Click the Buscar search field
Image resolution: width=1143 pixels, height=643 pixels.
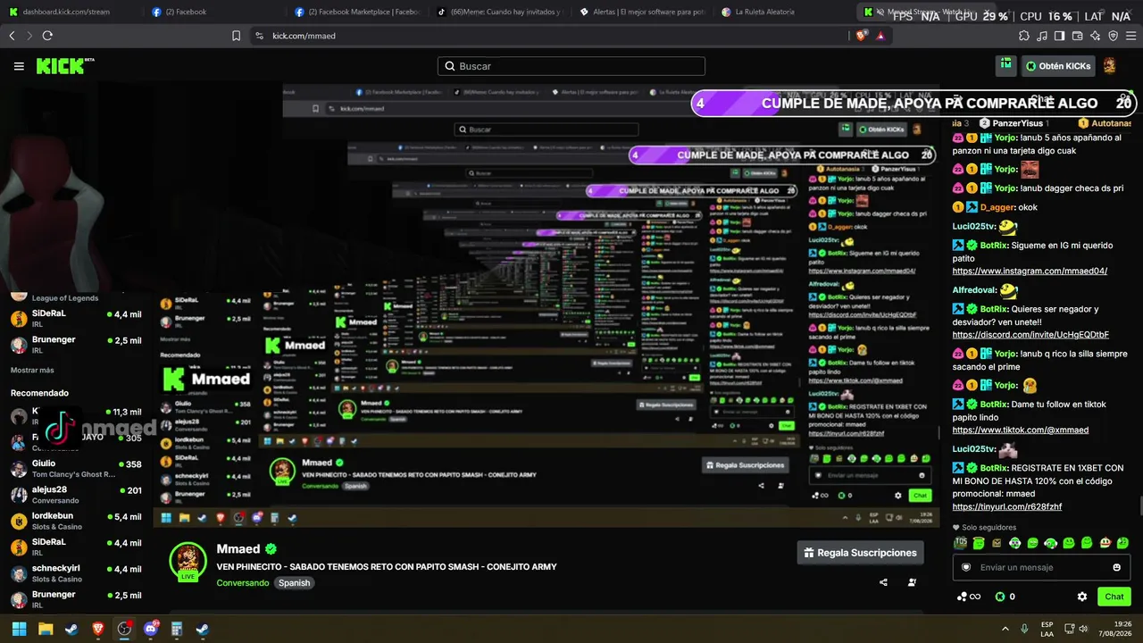coord(571,66)
